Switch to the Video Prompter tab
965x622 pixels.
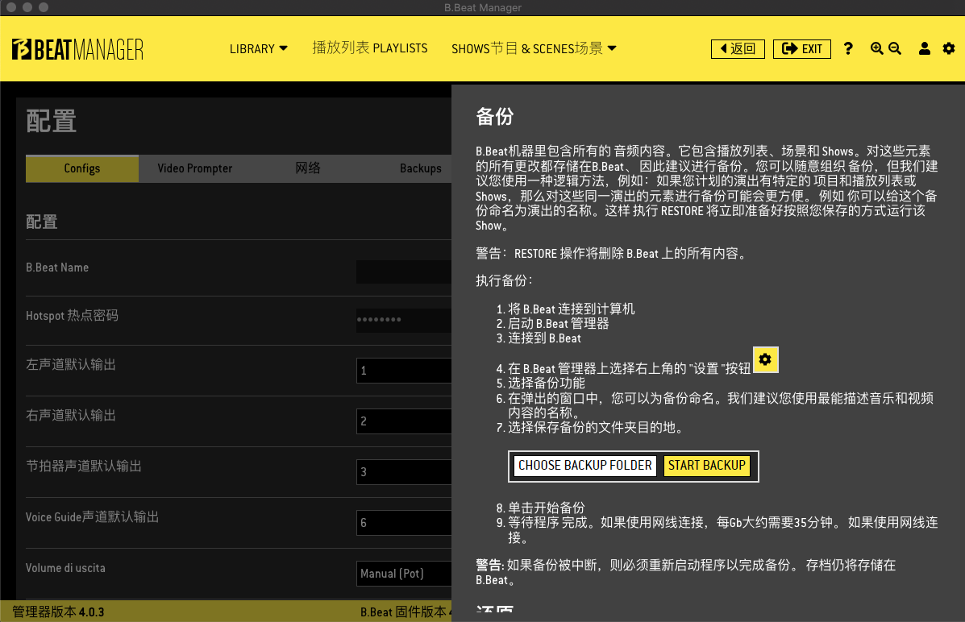pos(194,168)
